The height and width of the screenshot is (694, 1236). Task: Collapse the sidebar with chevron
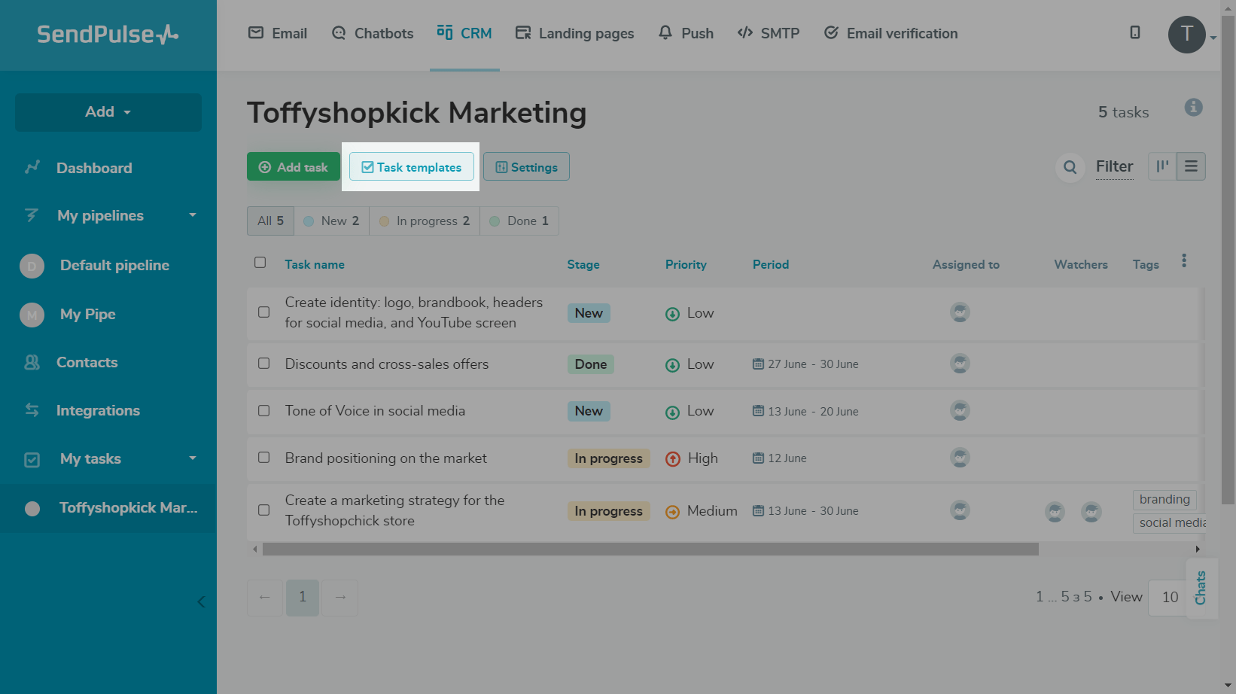pyautogui.click(x=201, y=601)
